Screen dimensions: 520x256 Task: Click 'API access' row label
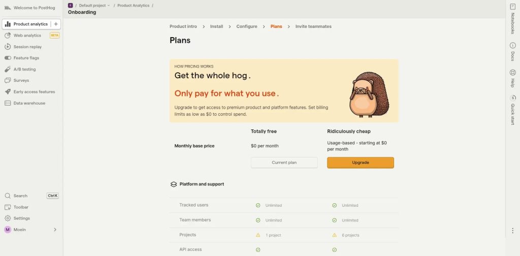coord(190,249)
